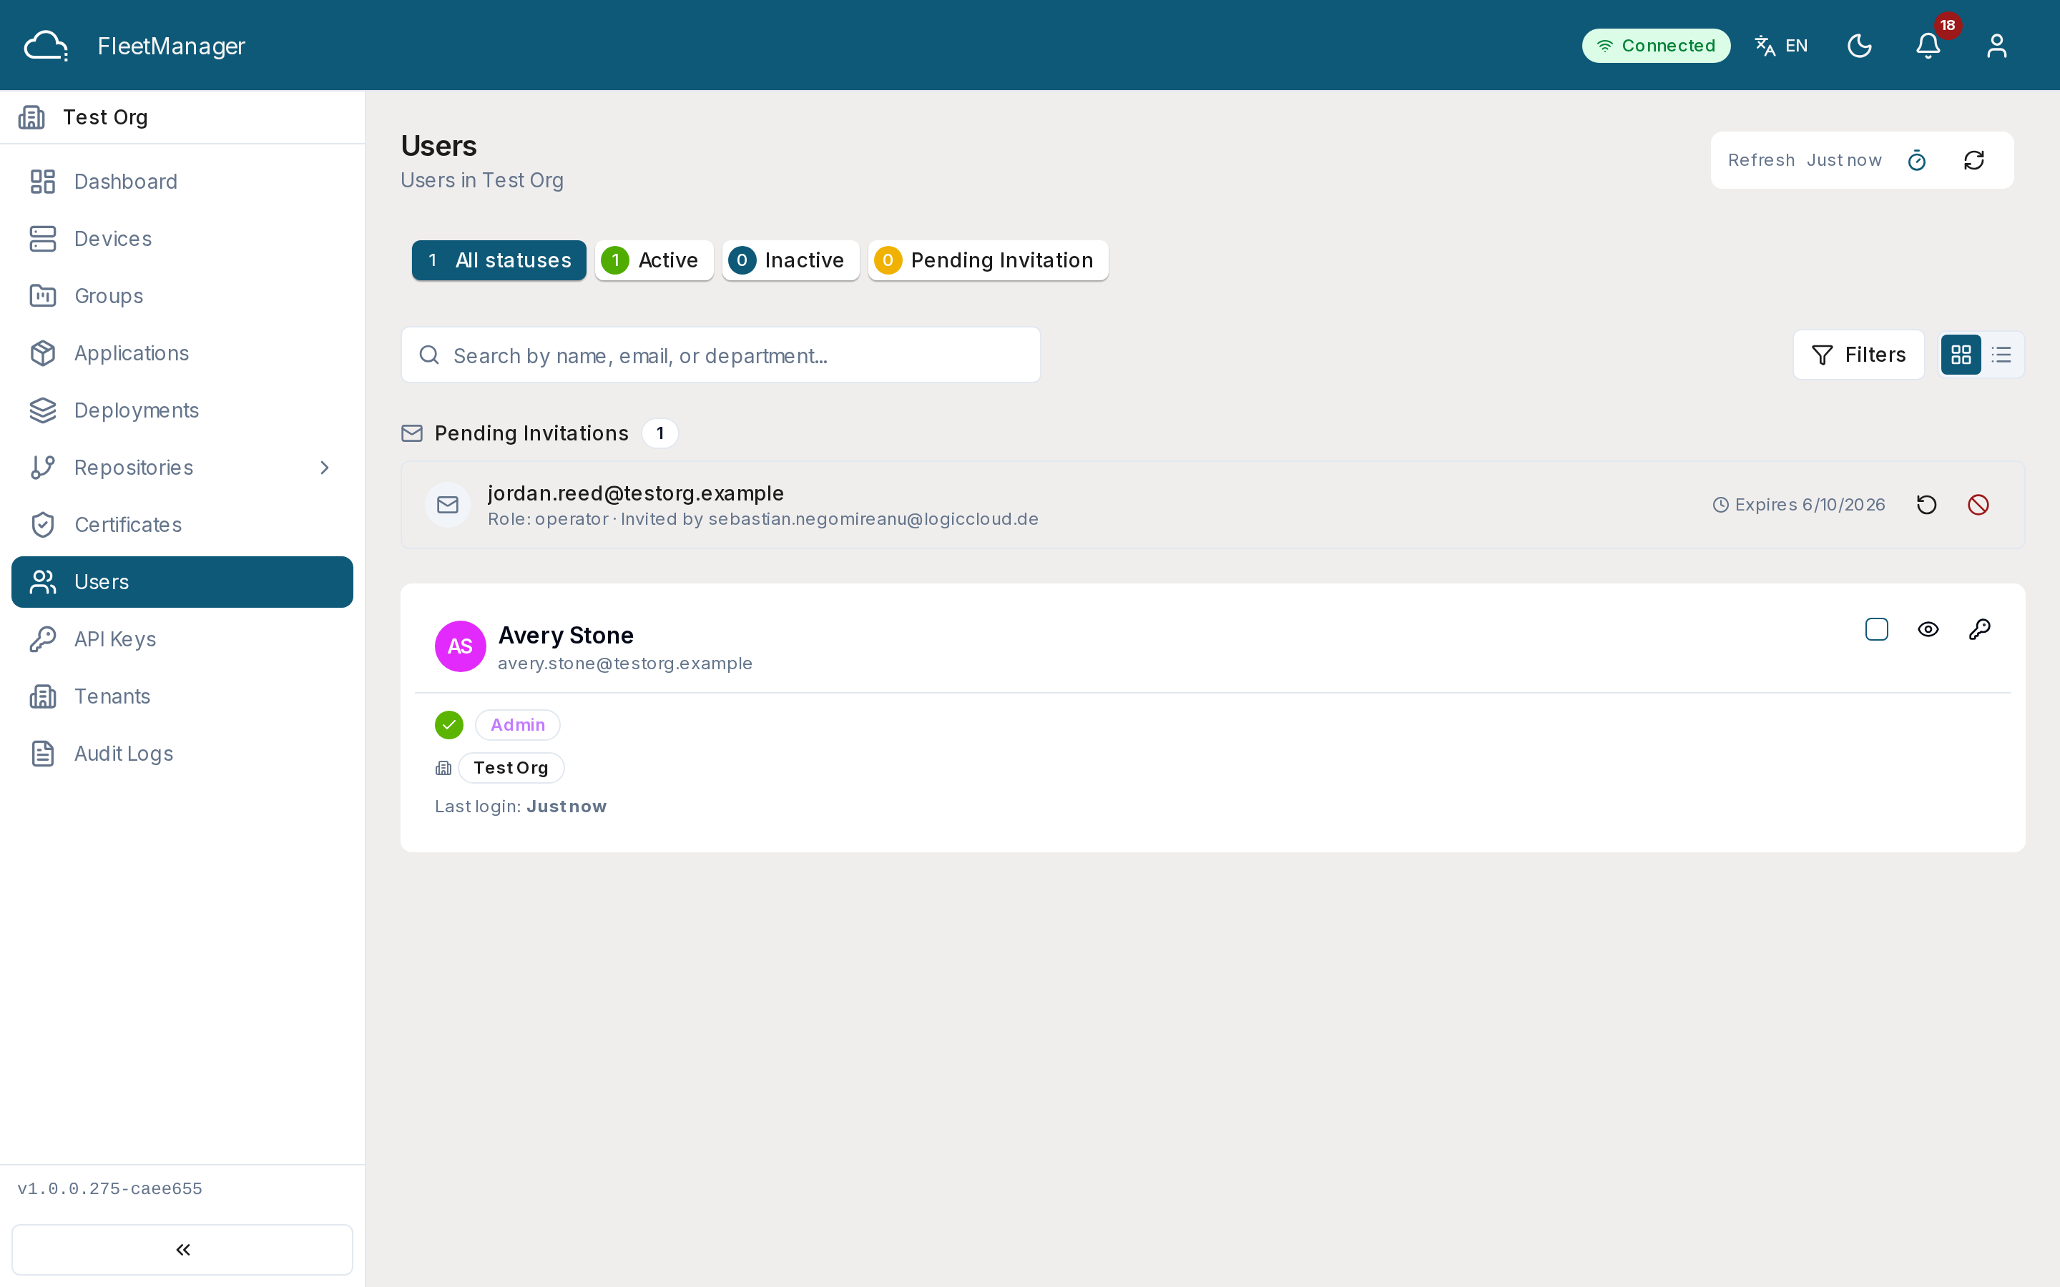2060x1287 pixels.
Task: Select Avery Stone checkbox
Action: coord(1876,629)
